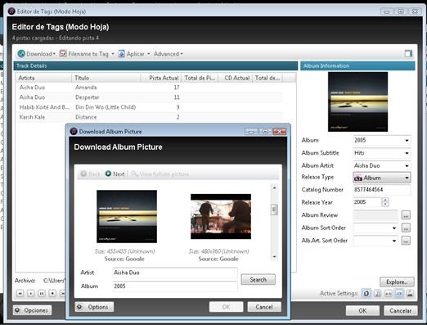This screenshot has width=427, height=325.
Task: Toggle the panel layout icon in the toolbar
Action: [x=408, y=54]
